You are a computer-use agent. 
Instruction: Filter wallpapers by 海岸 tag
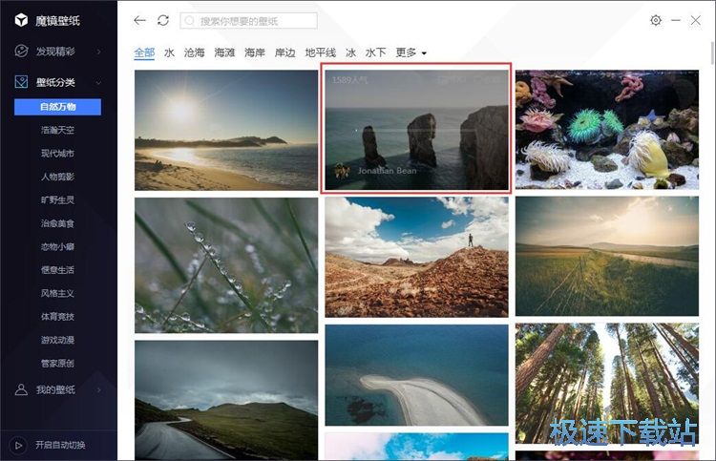coord(255,52)
